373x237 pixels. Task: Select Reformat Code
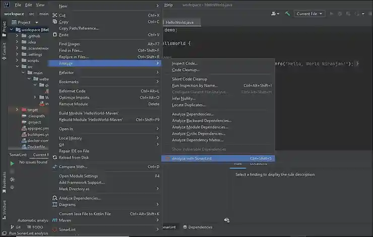coord(106,91)
